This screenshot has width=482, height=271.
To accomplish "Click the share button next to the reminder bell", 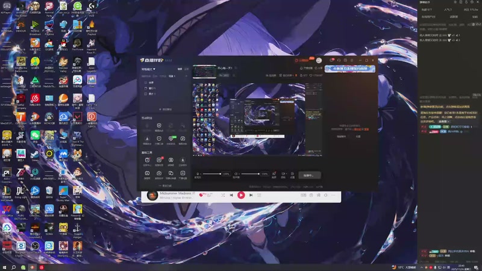I will 319,68.
